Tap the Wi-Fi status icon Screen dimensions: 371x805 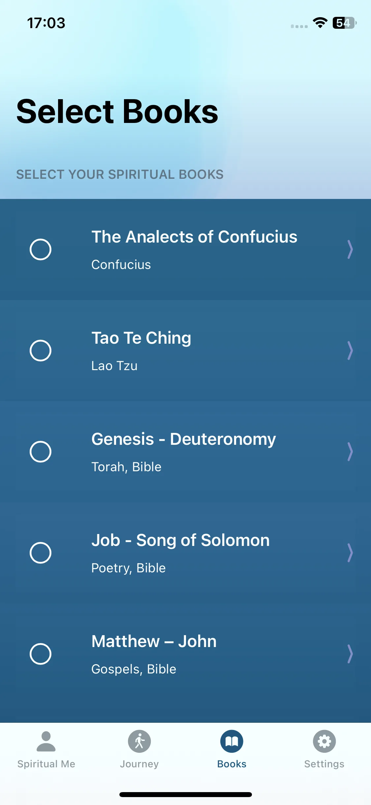tap(320, 23)
